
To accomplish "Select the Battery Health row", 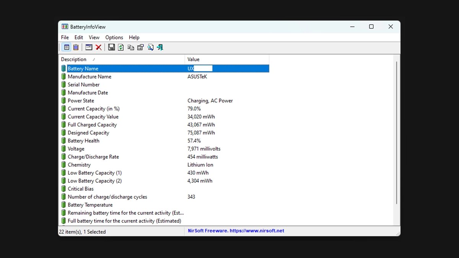I will 84,141.
